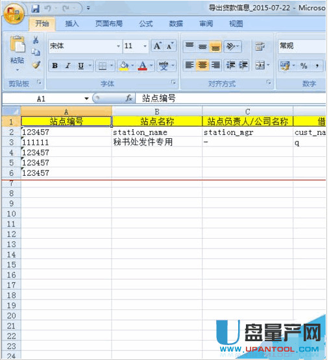This screenshot has width=329, height=360.
Task: Toggle wrap text button
Action: (x=260, y=46)
